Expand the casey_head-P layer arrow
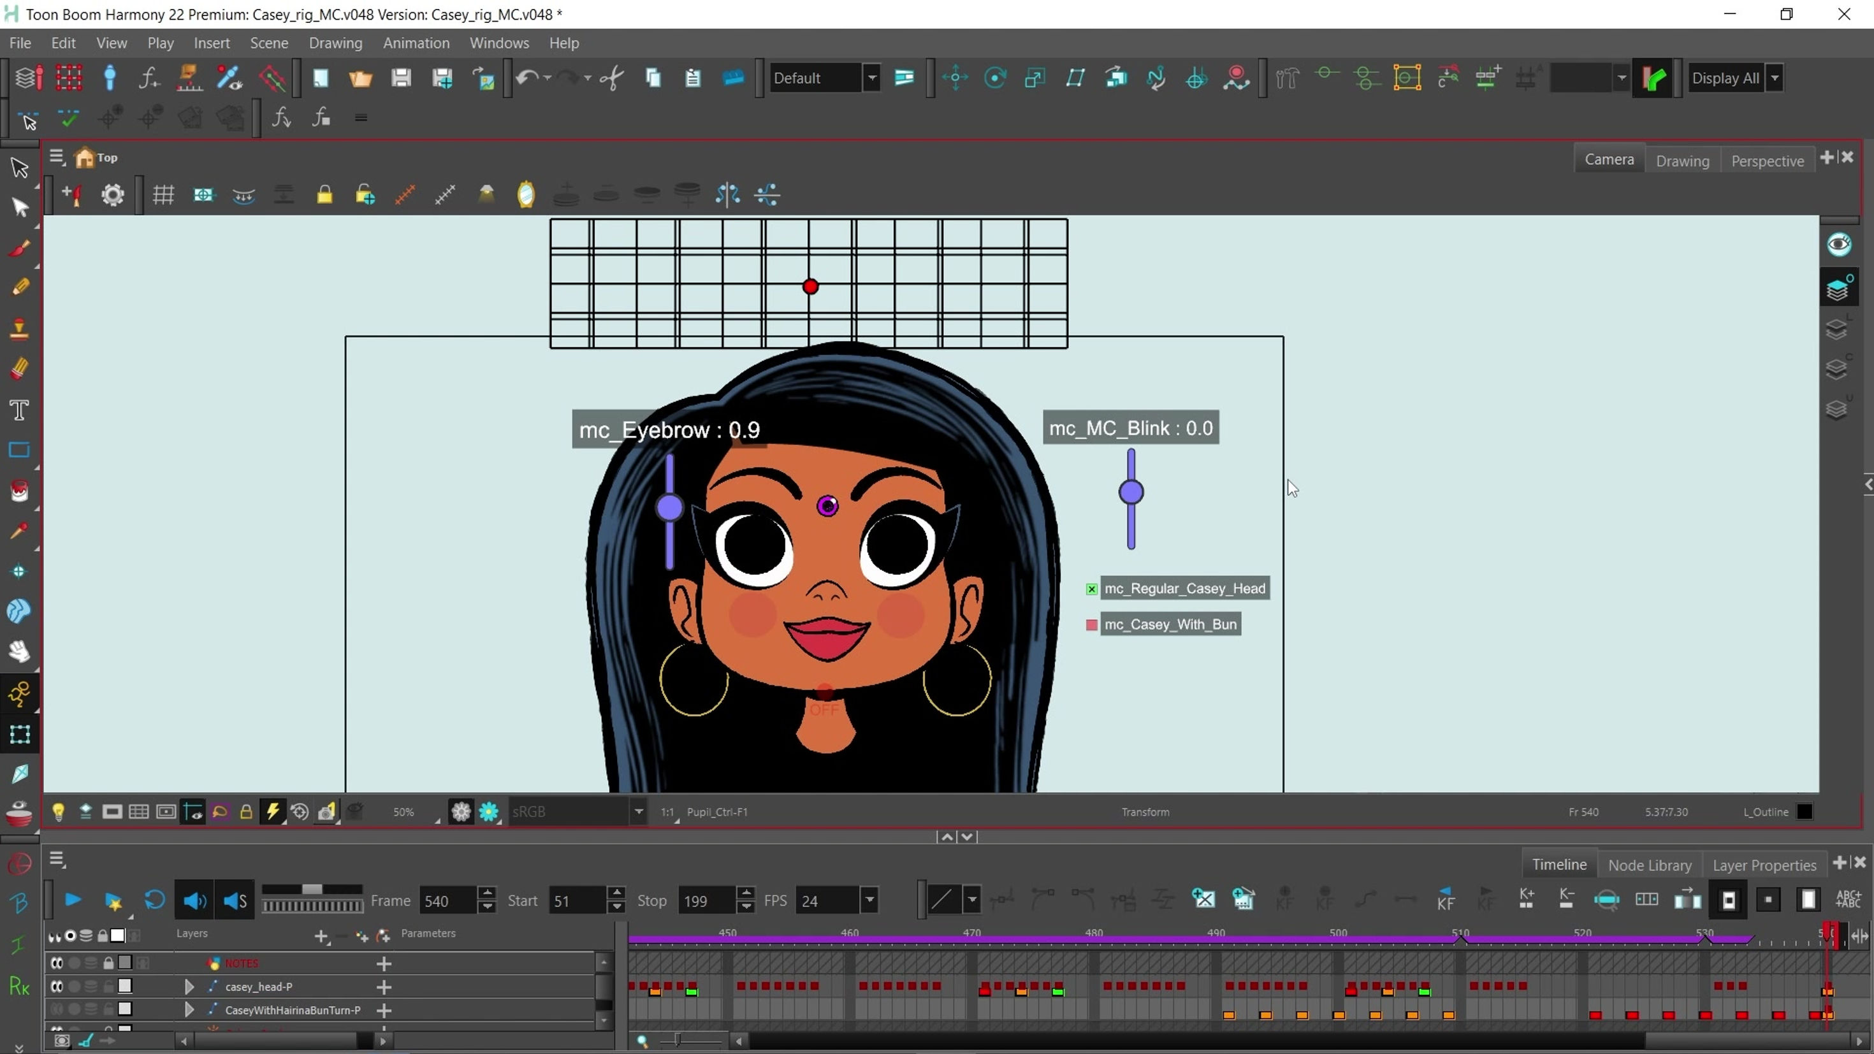This screenshot has width=1874, height=1054. pyautogui.click(x=189, y=986)
